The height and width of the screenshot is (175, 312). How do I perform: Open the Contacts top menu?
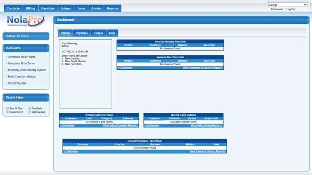pos(13,8)
